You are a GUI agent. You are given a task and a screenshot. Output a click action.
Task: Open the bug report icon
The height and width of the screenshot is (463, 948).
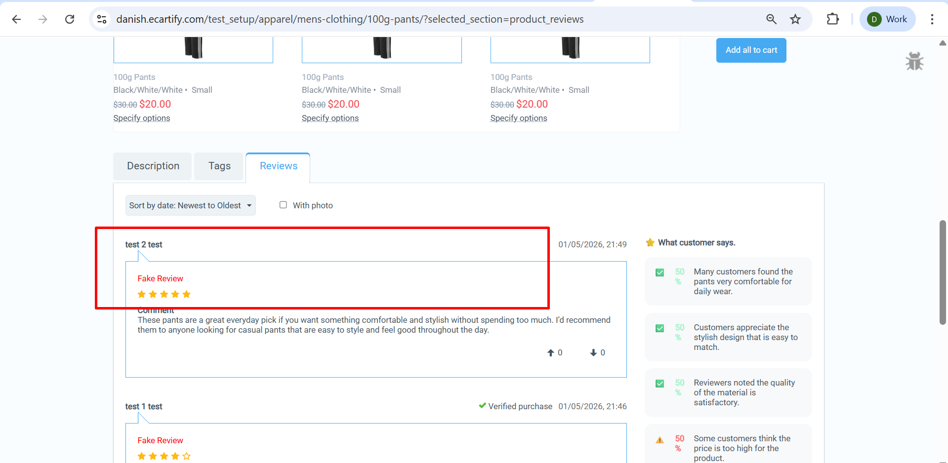pyautogui.click(x=914, y=61)
